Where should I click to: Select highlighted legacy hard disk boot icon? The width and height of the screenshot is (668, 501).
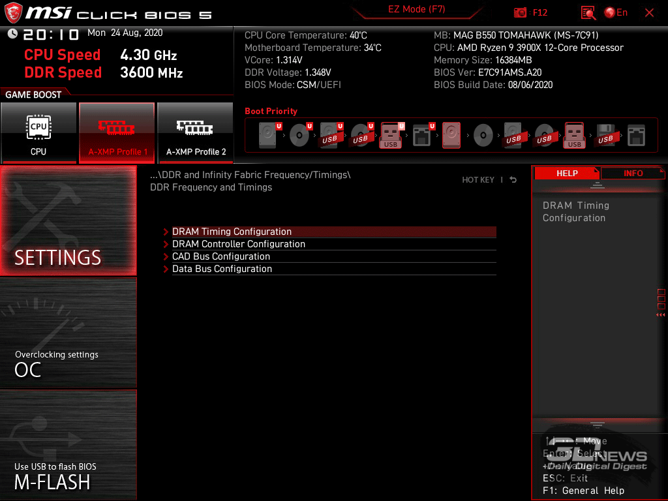tap(451, 135)
